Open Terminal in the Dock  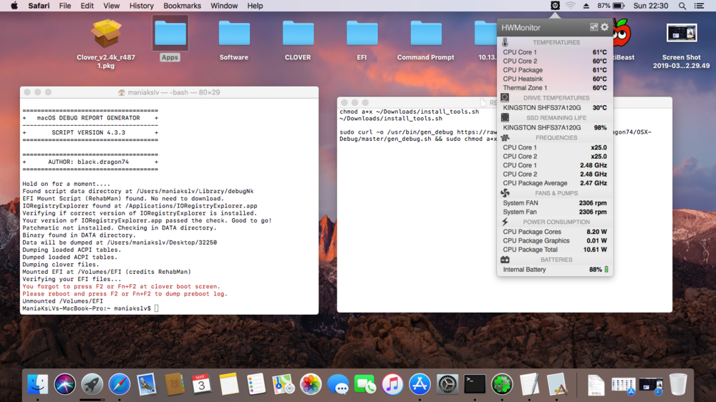click(x=475, y=384)
